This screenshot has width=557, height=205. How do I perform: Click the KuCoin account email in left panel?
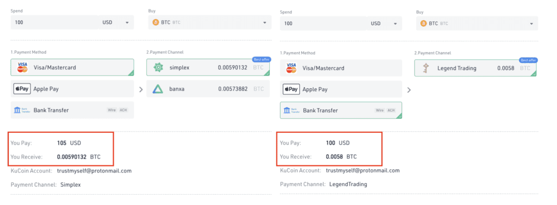coord(94,171)
